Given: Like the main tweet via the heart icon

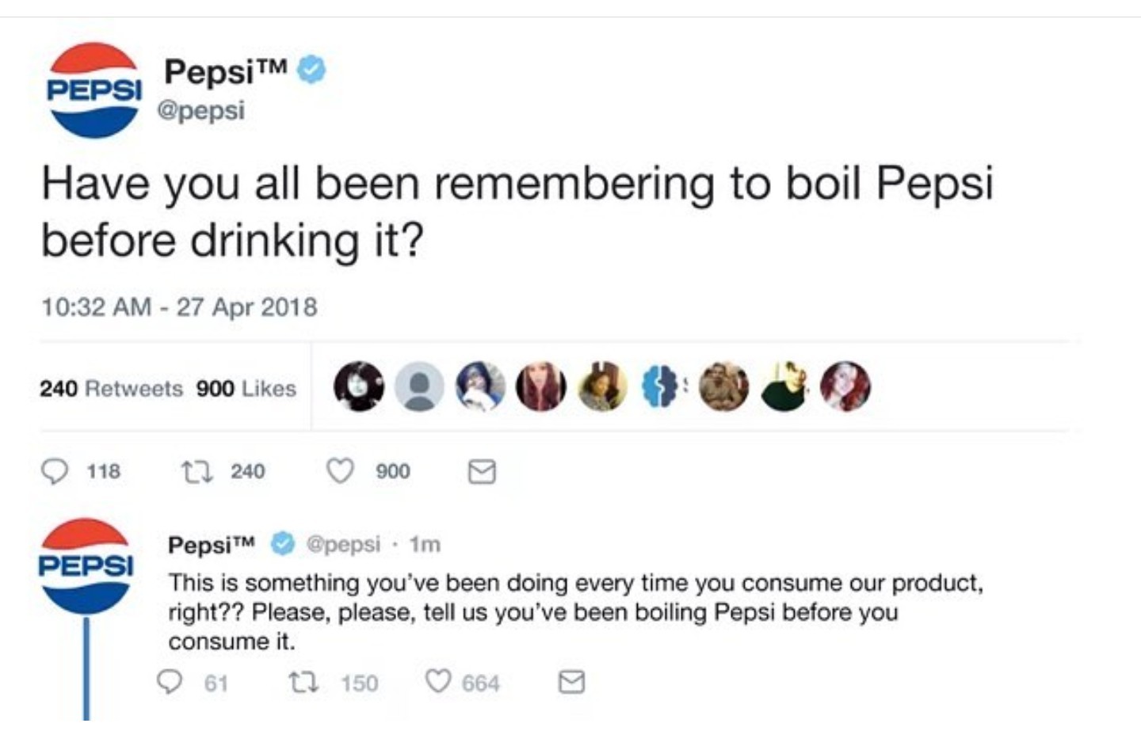Looking at the screenshot, I should pyautogui.click(x=342, y=471).
